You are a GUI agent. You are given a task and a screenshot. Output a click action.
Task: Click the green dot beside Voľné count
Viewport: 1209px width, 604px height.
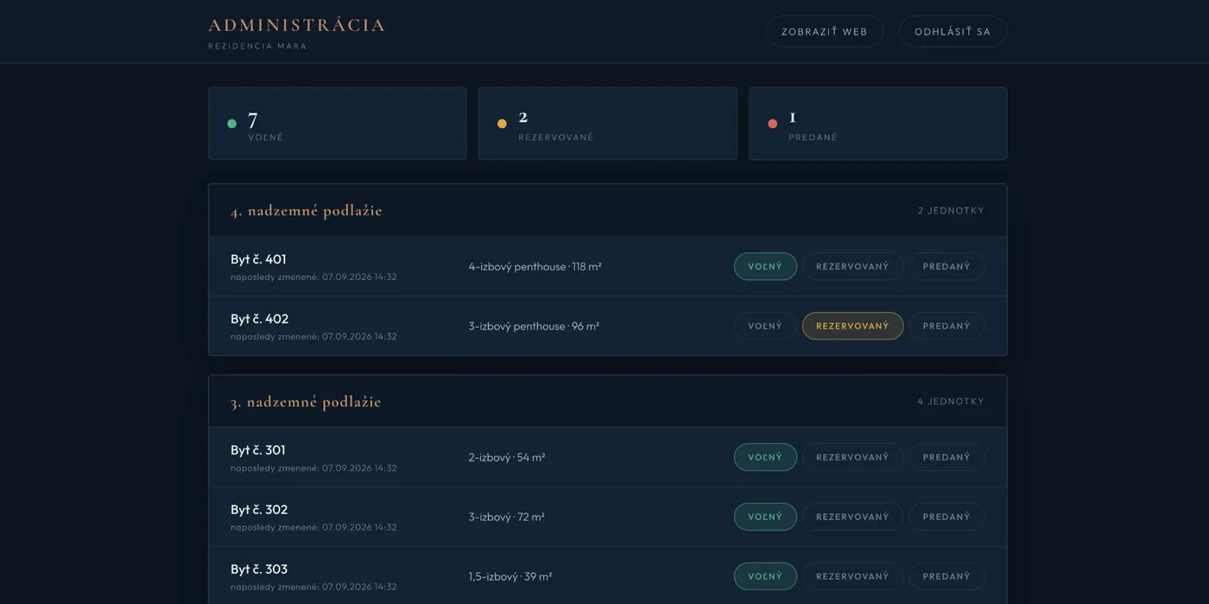tap(231, 124)
